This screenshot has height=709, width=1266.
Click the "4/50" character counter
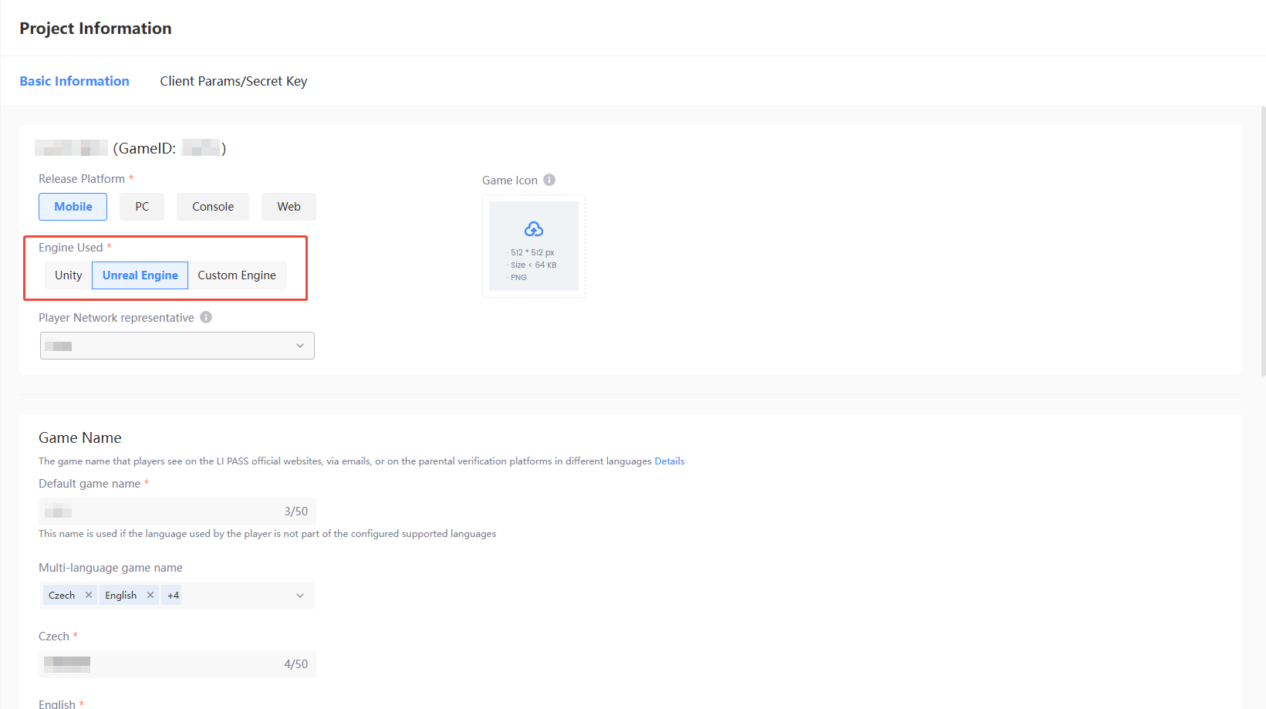click(296, 664)
